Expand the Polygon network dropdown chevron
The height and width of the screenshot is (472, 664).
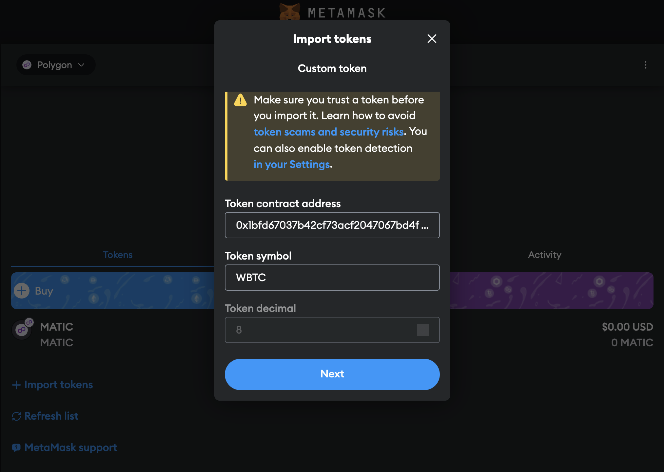pos(82,65)
